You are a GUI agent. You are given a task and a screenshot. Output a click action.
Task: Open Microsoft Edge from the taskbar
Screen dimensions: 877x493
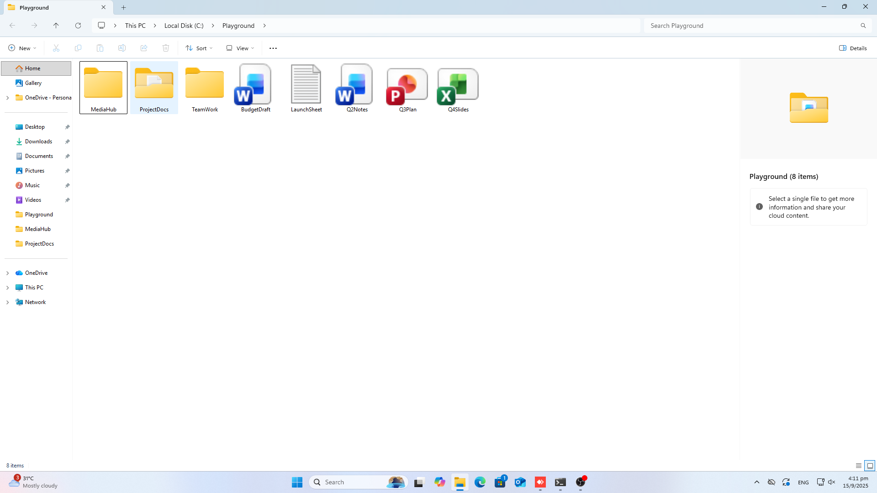click(x=480, y=482)
